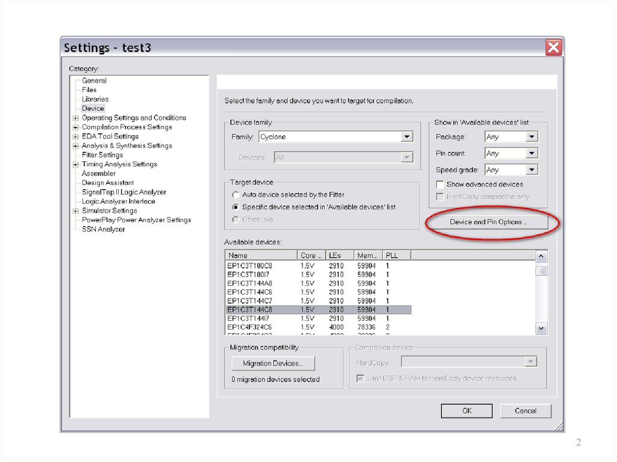Screen dimensions: 617x462
Task: Open Migration Devices dialog
Action: [273, 363]
